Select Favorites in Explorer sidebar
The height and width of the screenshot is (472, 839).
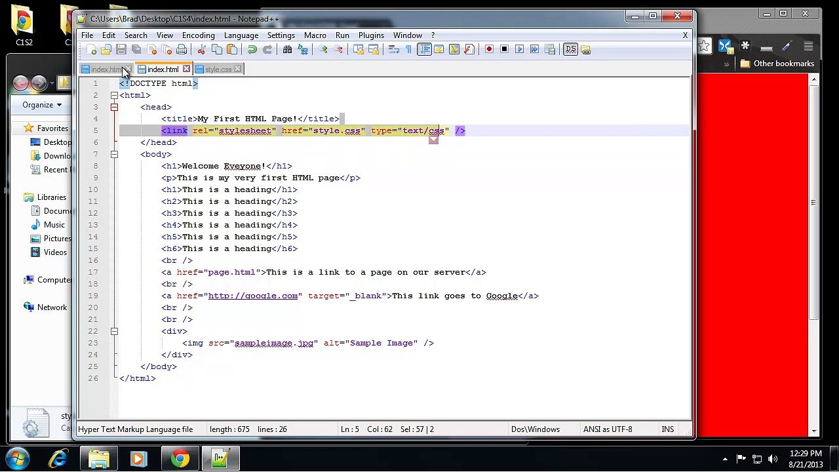(x=52, y=128)
